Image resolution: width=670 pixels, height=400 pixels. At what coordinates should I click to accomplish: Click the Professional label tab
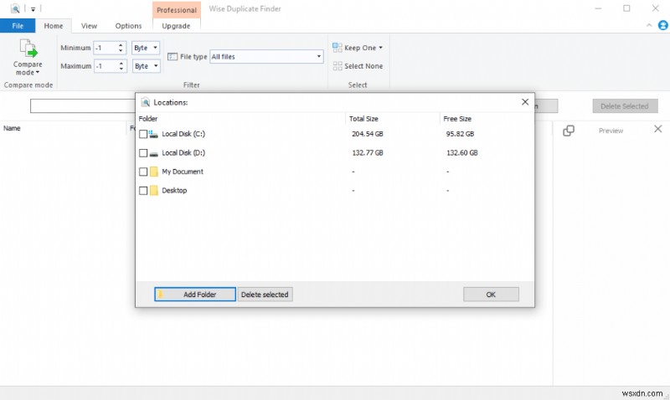177,10
